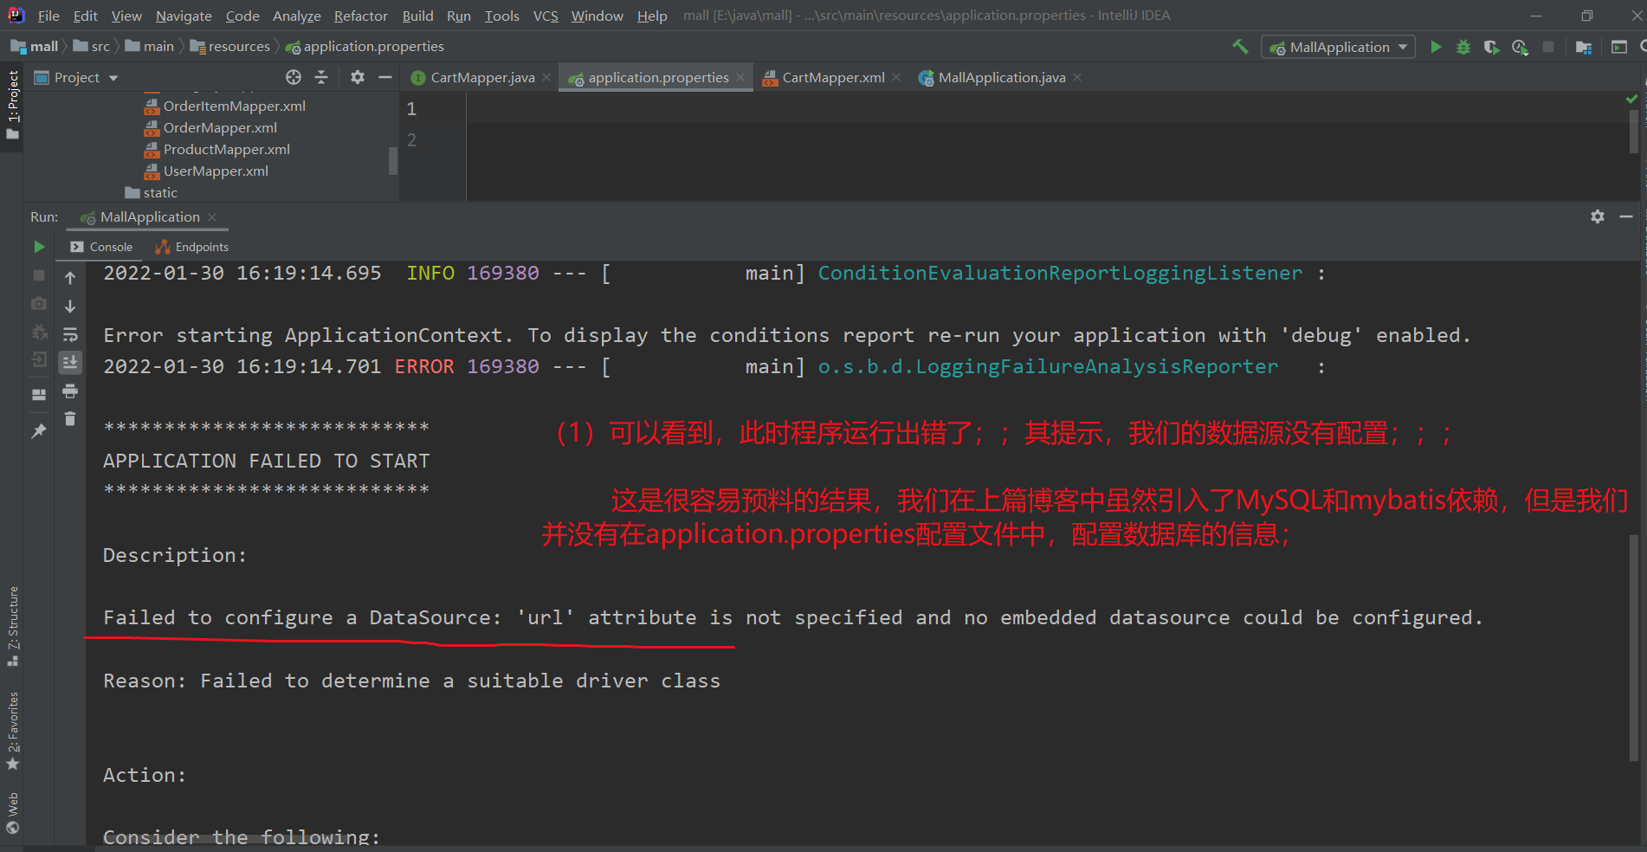Viewport: 1647px width, 852px height.
Task: Select the static folder in project tree
Action: (x=152, y=192)
